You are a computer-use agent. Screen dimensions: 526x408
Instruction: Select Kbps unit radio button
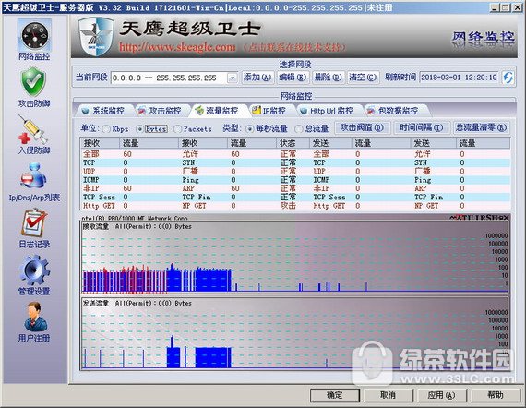point(106,129)
